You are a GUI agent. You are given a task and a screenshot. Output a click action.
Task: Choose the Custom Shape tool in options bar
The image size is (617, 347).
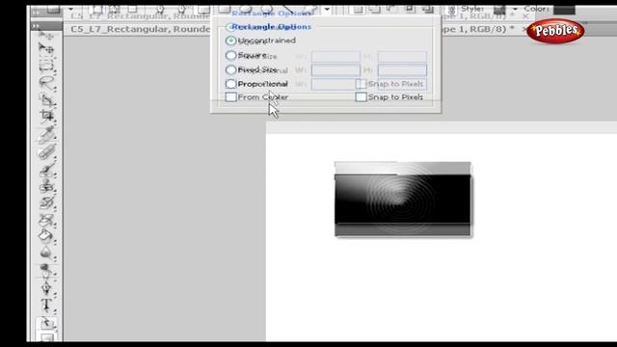(x=310, y=9)
